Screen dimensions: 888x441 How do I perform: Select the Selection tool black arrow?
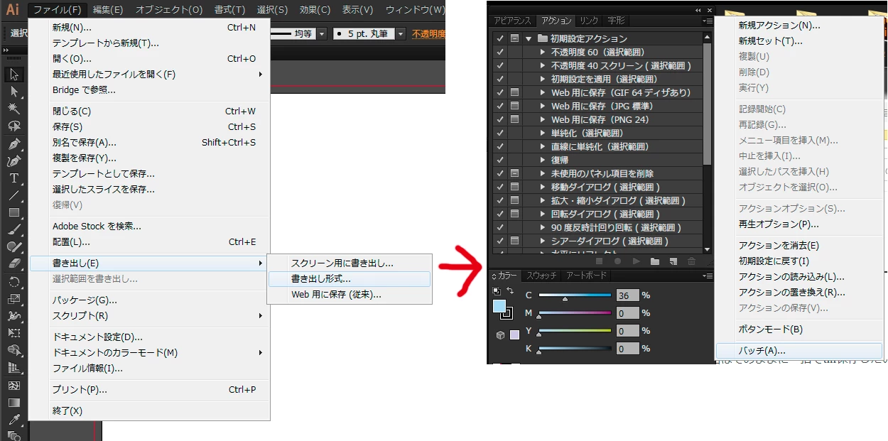click(13, 75)
